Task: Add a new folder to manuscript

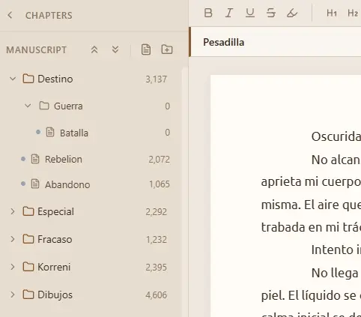Action: point(167,49)
